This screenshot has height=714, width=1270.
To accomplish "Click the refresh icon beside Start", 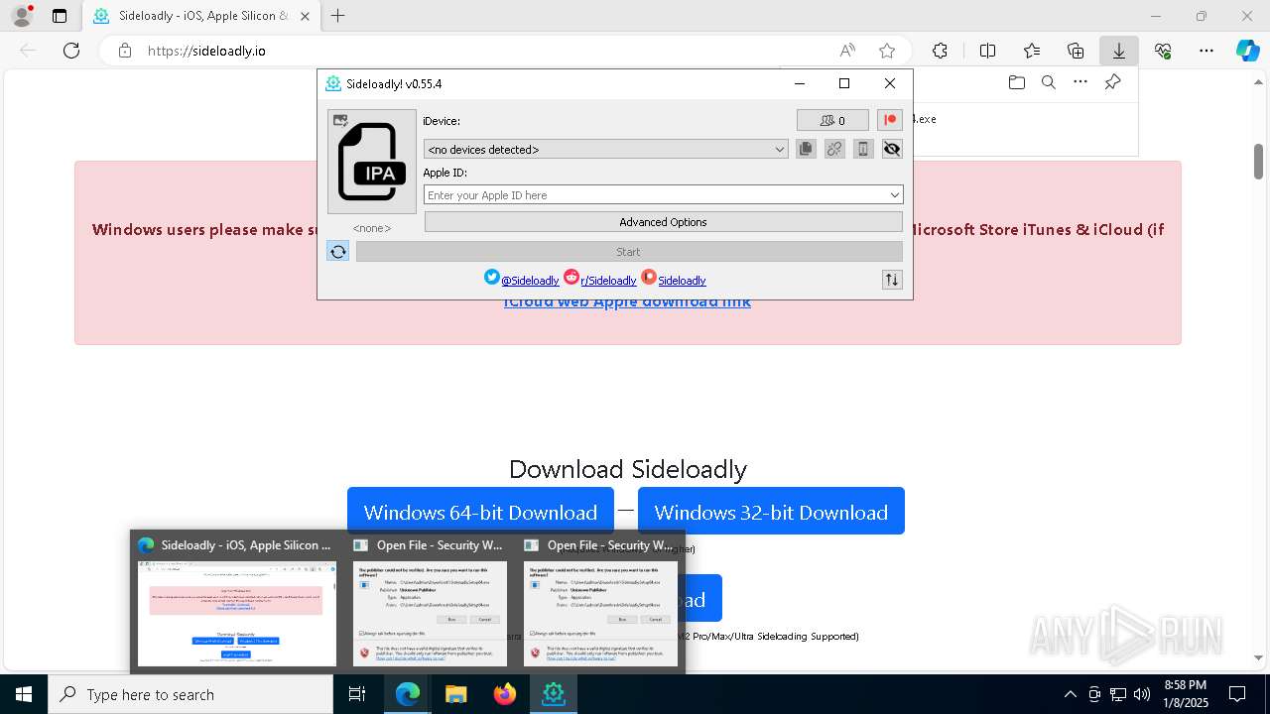I will click(338, 252).
